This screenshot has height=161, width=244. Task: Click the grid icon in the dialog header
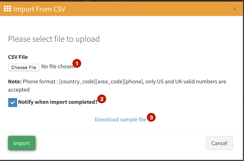[7, 9]
